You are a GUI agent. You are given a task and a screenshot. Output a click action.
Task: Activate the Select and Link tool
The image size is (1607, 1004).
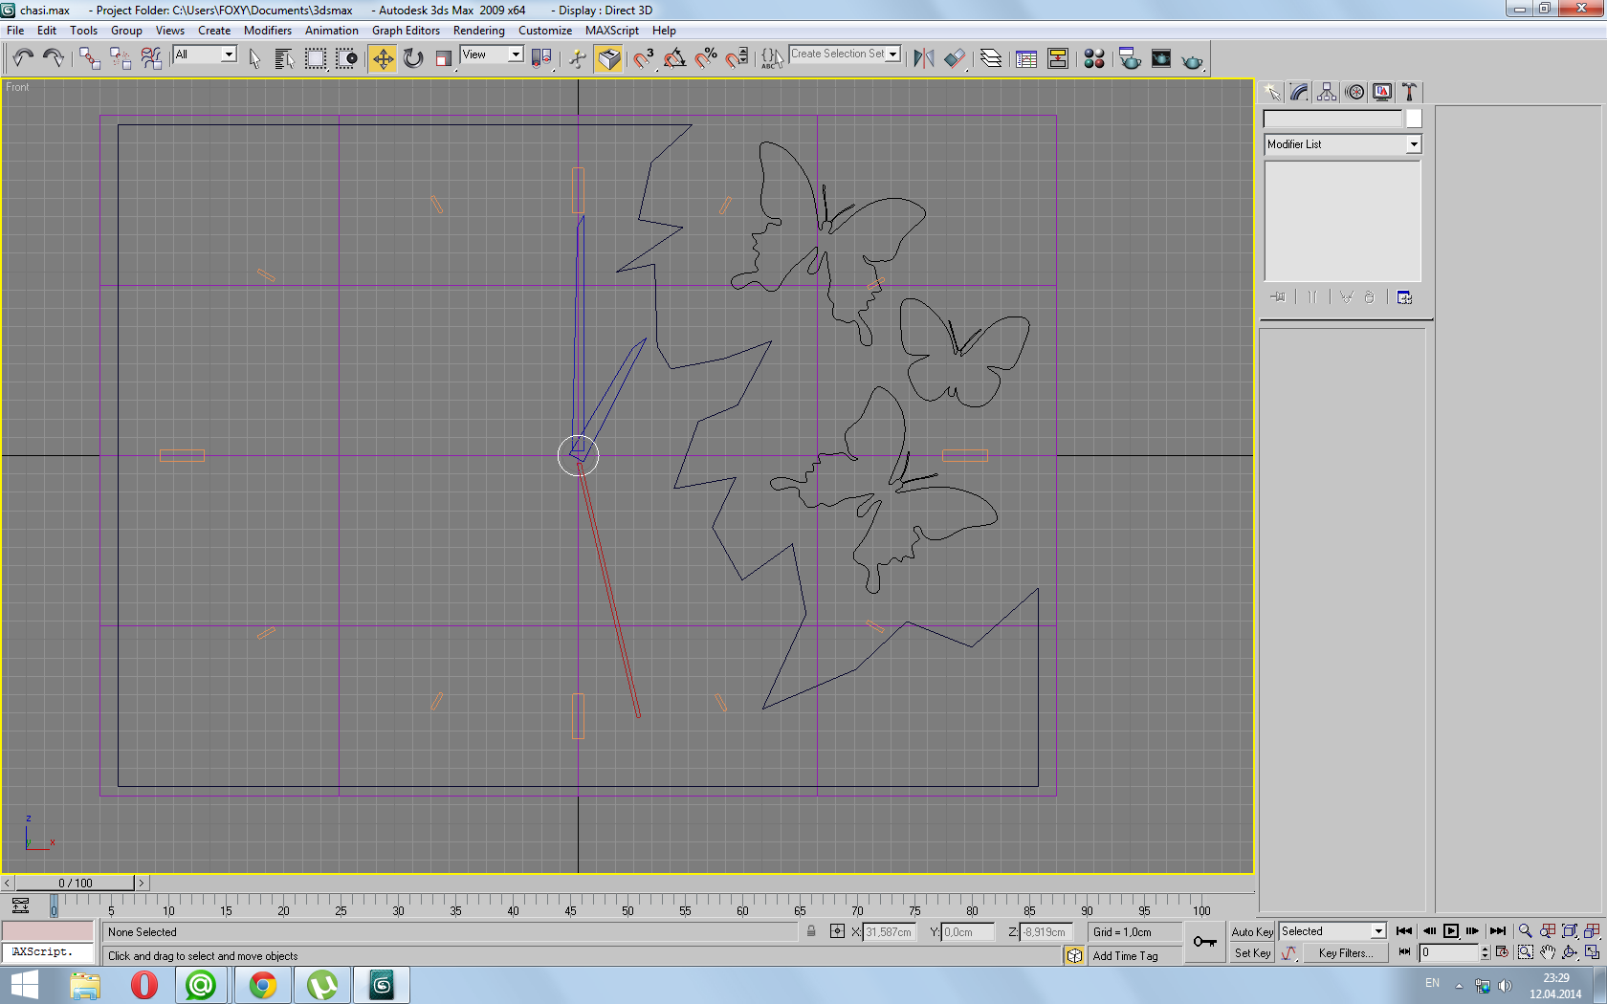90,59
